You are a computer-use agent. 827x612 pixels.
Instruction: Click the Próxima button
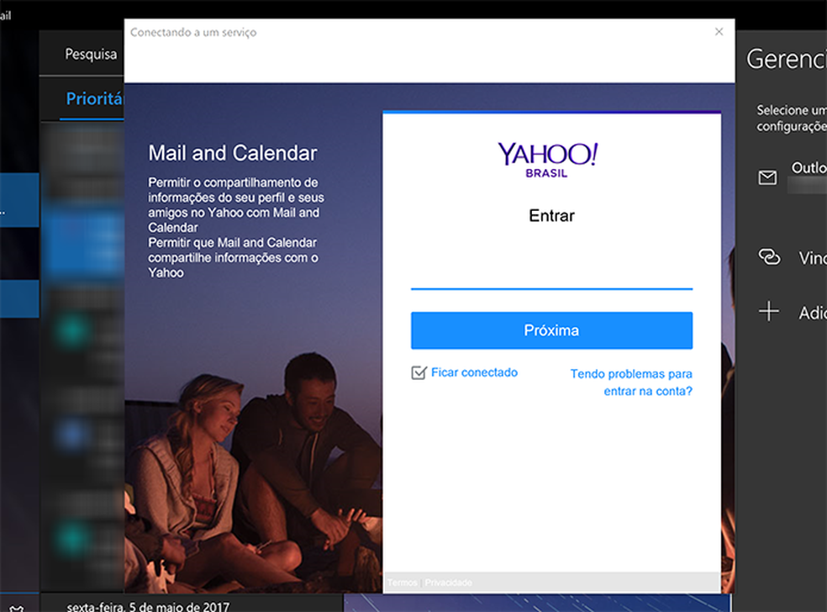coord(551,330)
